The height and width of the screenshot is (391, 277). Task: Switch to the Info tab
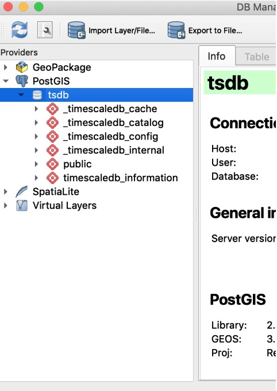tap(217, 56)
